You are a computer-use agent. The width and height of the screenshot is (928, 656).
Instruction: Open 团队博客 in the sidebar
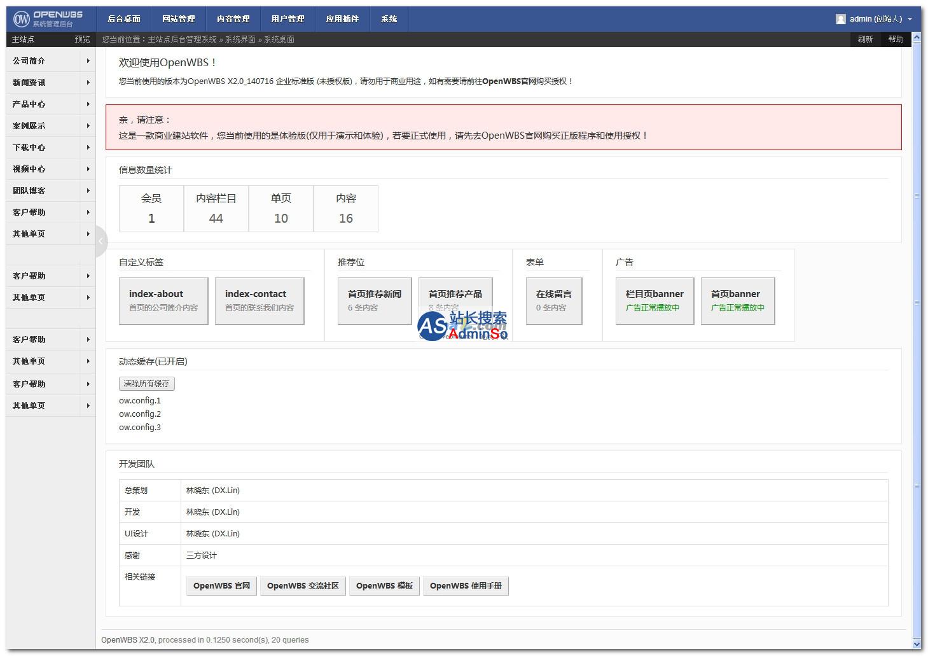click(29, 191)
